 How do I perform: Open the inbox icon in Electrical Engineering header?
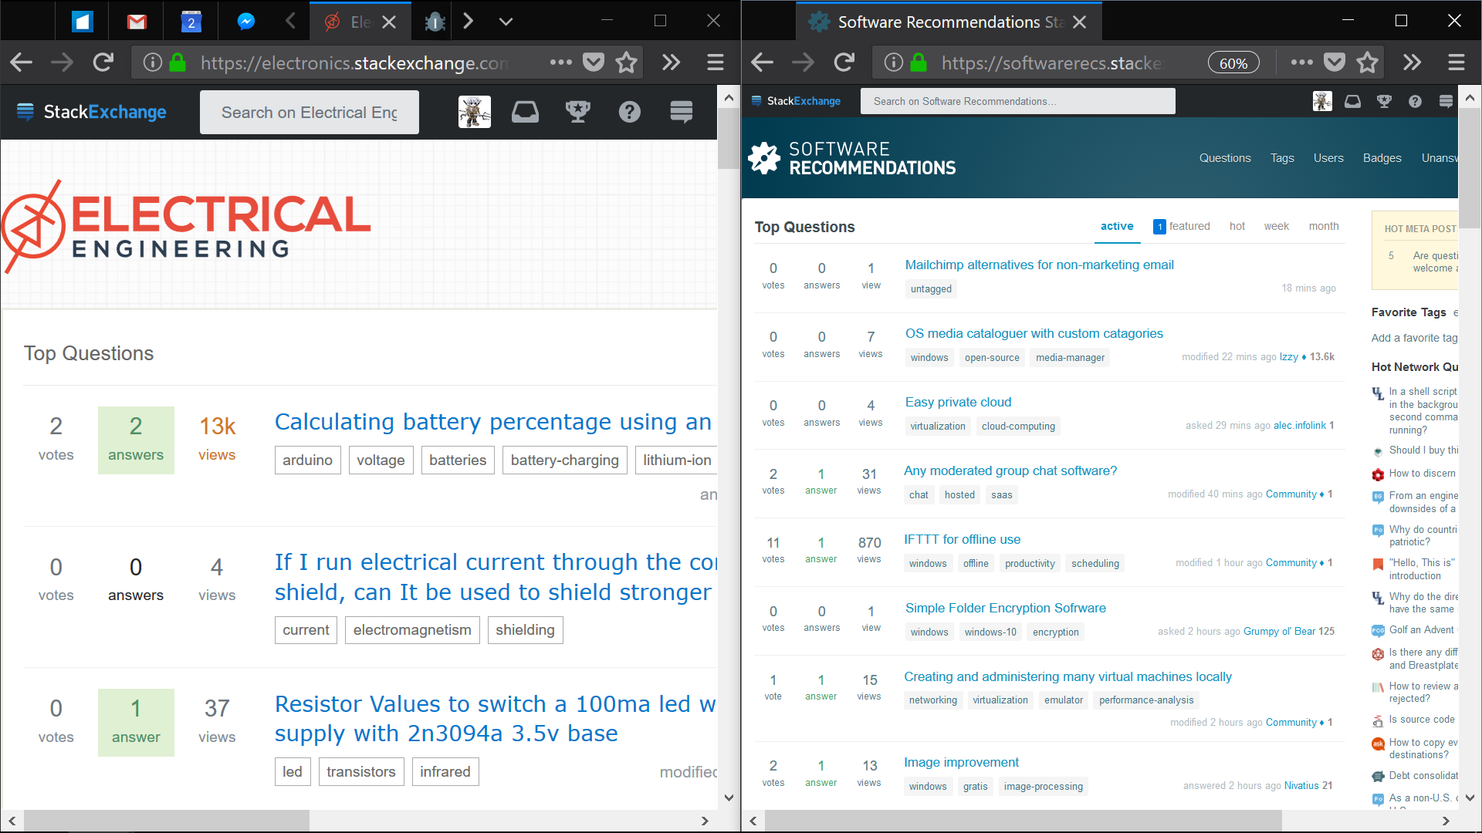[x=525, y=113]
